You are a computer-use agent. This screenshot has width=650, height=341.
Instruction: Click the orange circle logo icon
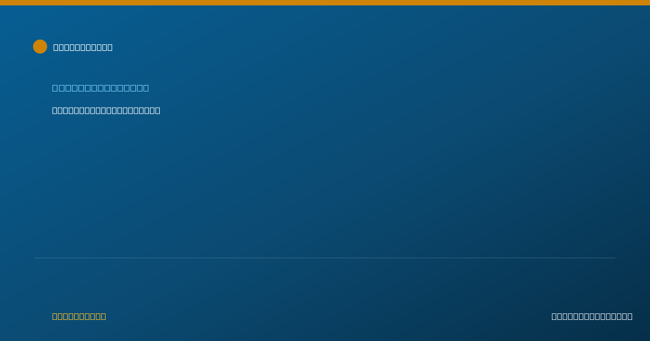point(40,47)
